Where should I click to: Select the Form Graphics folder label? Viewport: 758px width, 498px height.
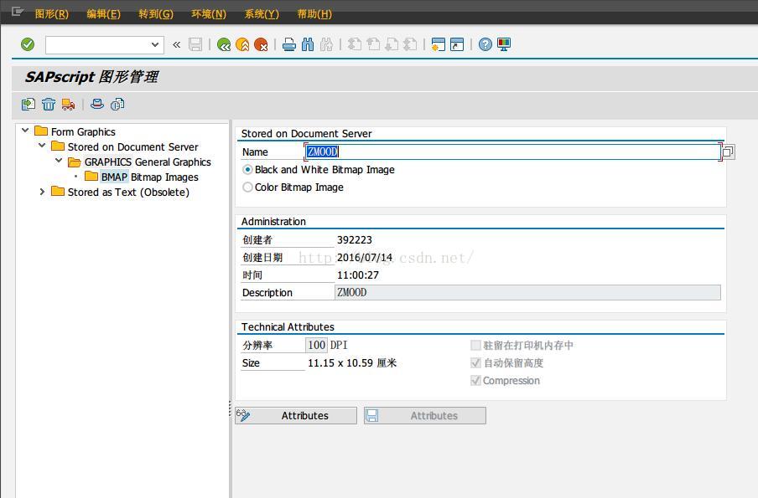(83, 131)
